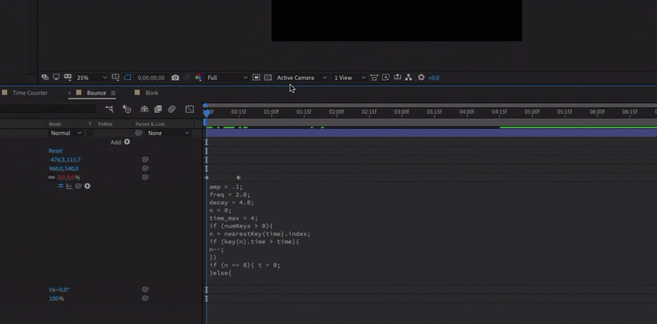The image size is (657, 324).
Task: Open the Composition Mini-Flowchart
Action: point(110,109)
